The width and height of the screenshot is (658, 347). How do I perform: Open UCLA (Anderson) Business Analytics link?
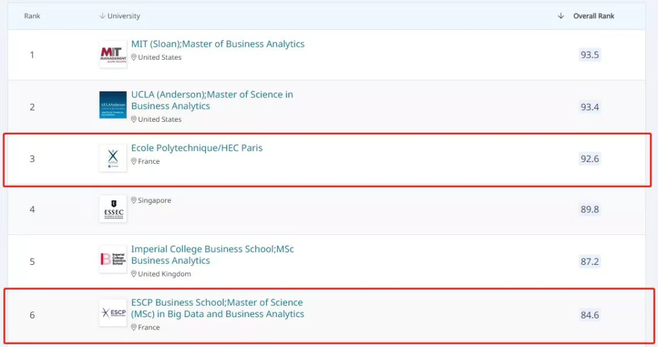point(211,100)
